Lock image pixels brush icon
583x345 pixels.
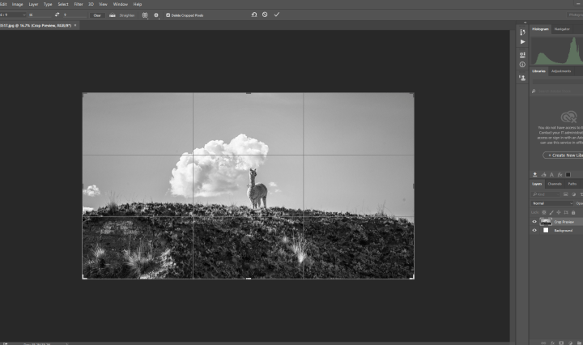tap(551, 213)
